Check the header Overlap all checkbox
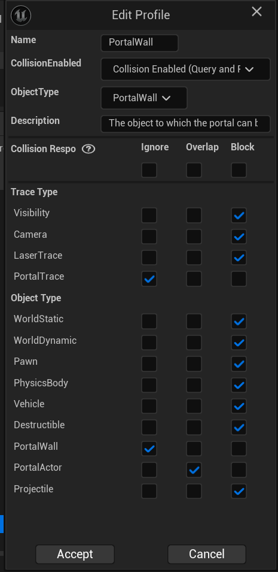Image resolution: width=278 pixels, height=572 pixels. pos(194,170)
